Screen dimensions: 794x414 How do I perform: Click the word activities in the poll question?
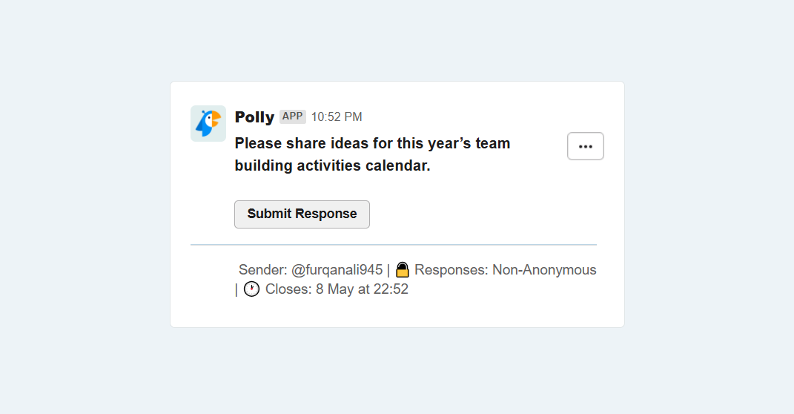point(329,165)
